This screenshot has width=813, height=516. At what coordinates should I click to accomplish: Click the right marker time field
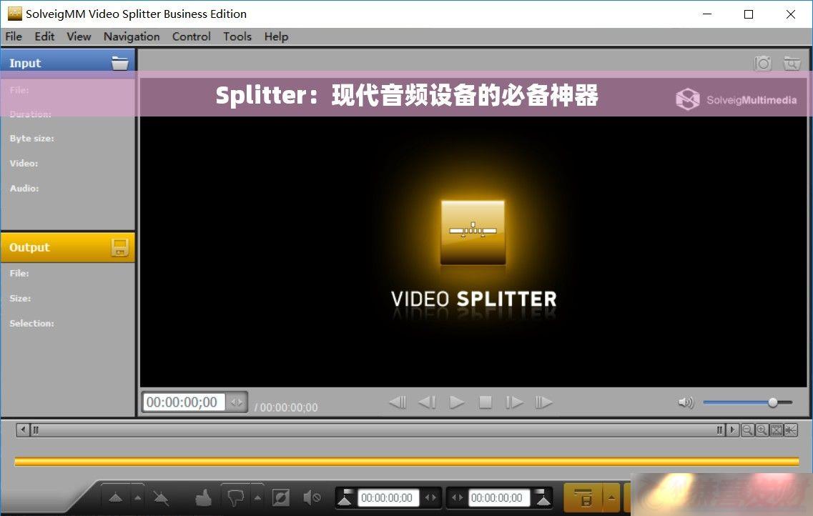pyautogui.click(x=499, y=498)
